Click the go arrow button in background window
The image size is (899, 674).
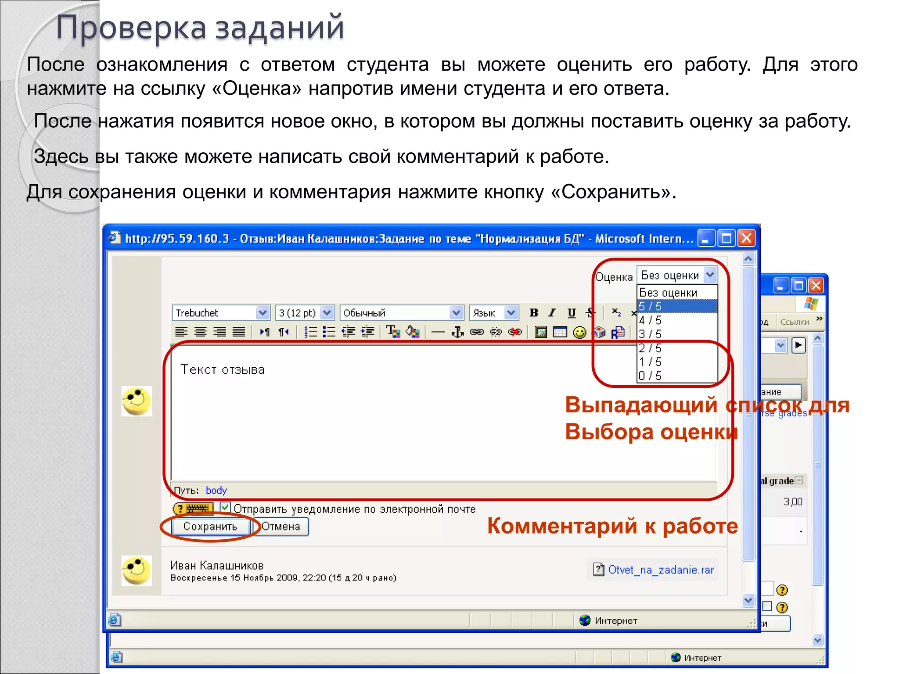[x=798, y=345]
